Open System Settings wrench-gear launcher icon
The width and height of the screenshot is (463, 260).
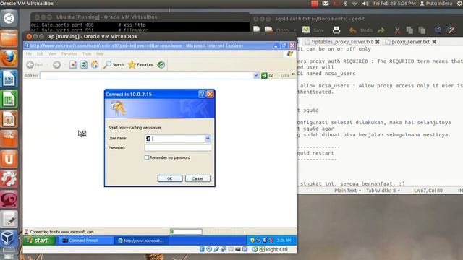click(9, 178)
